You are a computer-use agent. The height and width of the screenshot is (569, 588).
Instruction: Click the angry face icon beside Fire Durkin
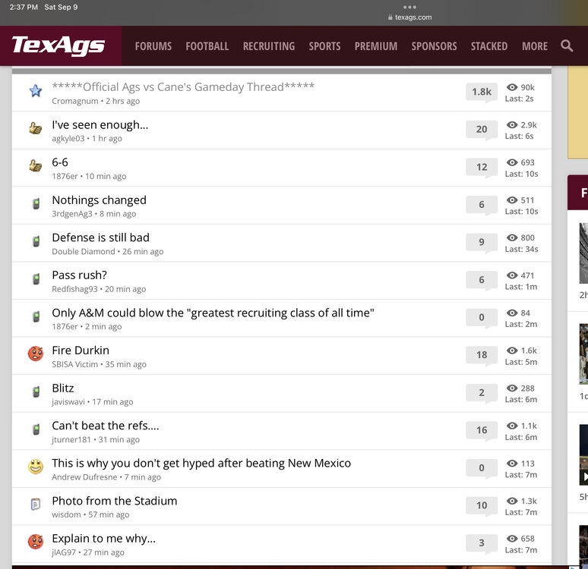tap(36, 354)
